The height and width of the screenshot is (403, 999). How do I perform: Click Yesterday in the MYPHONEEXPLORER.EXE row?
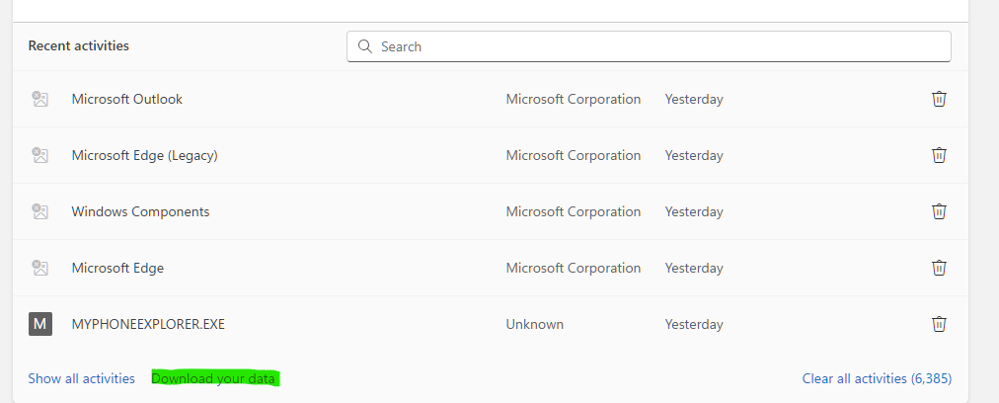(x=694, y=324)
